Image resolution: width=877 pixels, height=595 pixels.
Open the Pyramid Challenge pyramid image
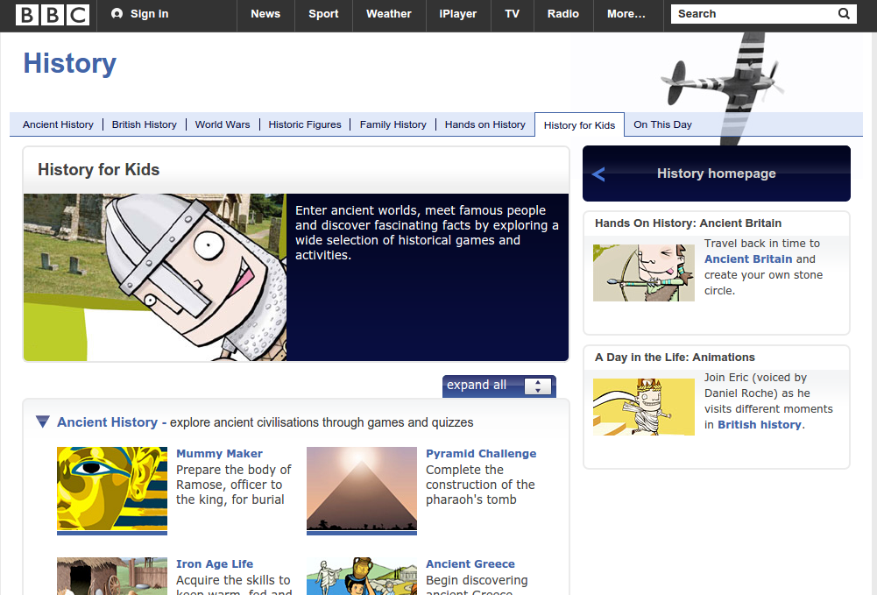click(x=361, y=490)
